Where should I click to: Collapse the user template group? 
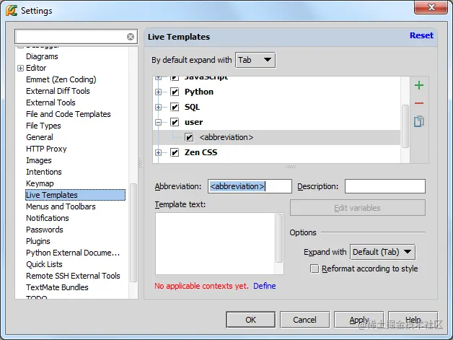pos(158,122)
